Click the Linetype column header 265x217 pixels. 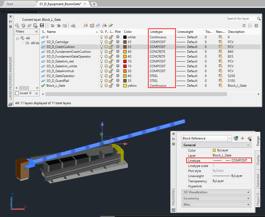click(162, 32)
